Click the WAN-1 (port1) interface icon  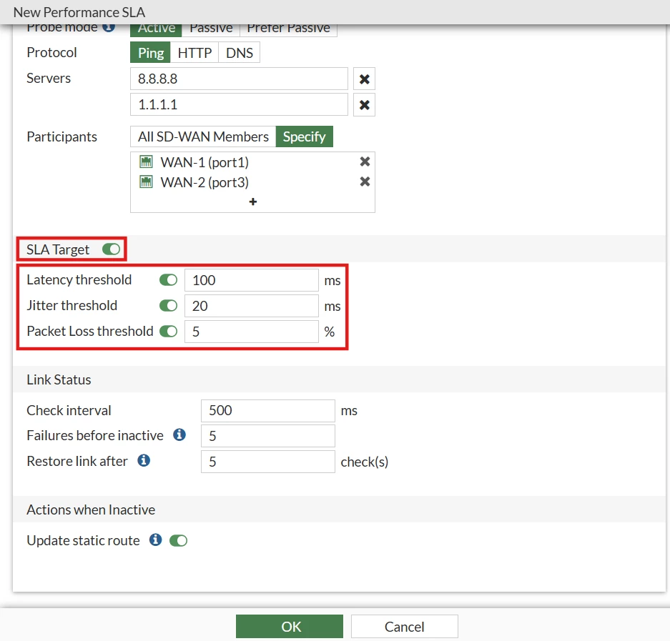(146, 162)
